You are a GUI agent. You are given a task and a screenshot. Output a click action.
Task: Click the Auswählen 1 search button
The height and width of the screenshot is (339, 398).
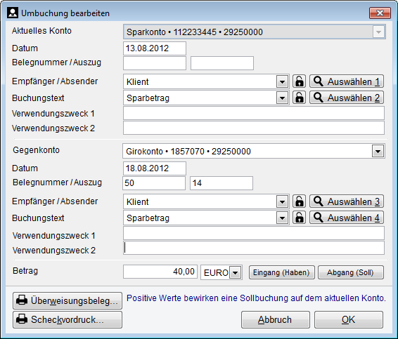point(347,81)
